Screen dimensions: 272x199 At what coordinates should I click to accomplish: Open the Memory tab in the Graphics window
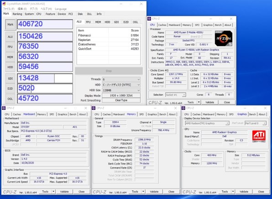coord(221,114)
